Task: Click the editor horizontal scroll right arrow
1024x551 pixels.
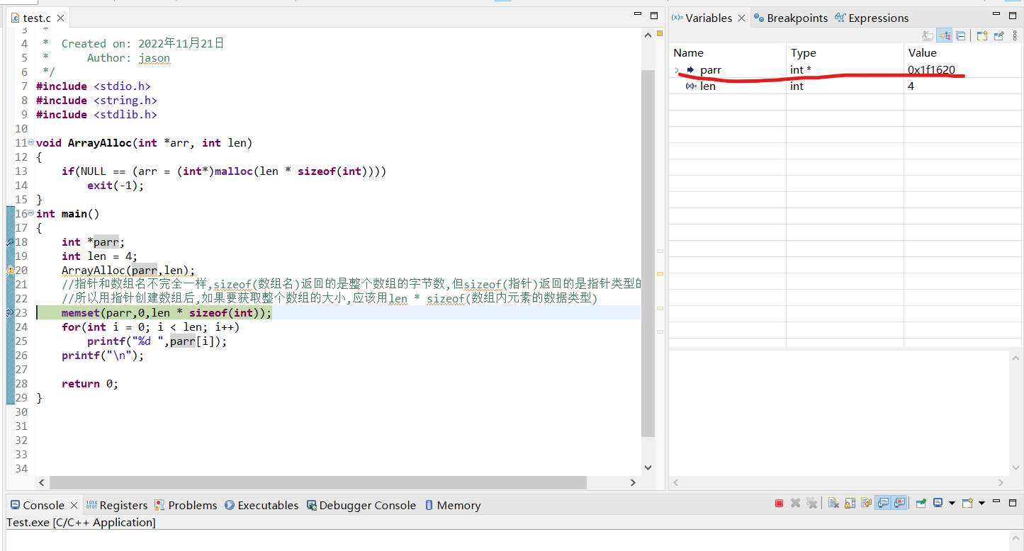Action: click(633, 482)
